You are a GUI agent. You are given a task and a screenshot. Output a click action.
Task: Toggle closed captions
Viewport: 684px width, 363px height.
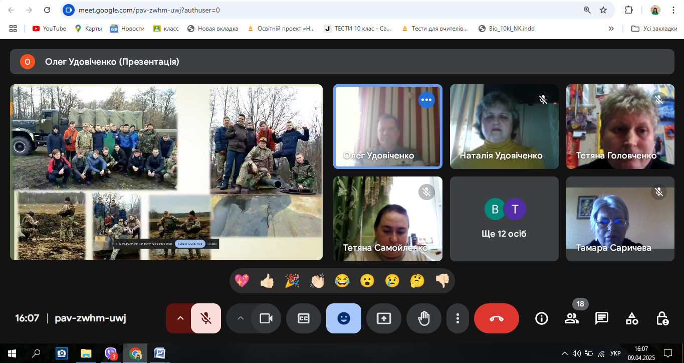[x=304, y=318]
